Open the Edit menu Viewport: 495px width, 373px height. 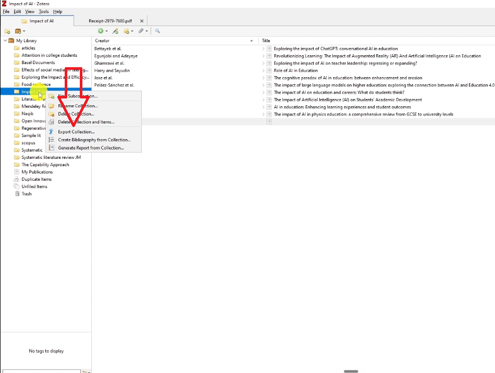tap(17, 11)
